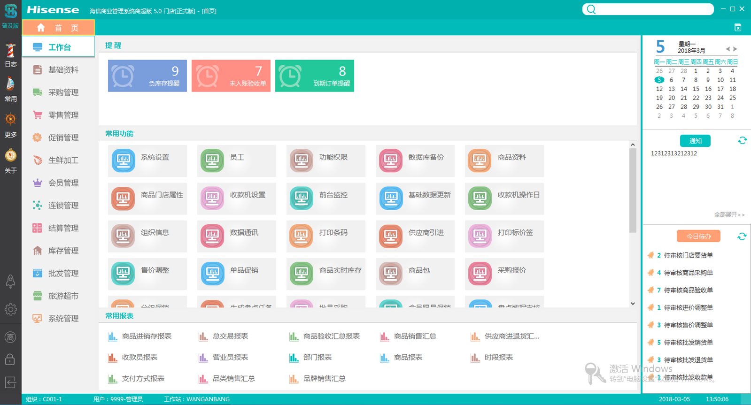The width and height of the screenshot is (751, 405).
Task: Expand all notifications via 全部展开
Action: (729, 214)
